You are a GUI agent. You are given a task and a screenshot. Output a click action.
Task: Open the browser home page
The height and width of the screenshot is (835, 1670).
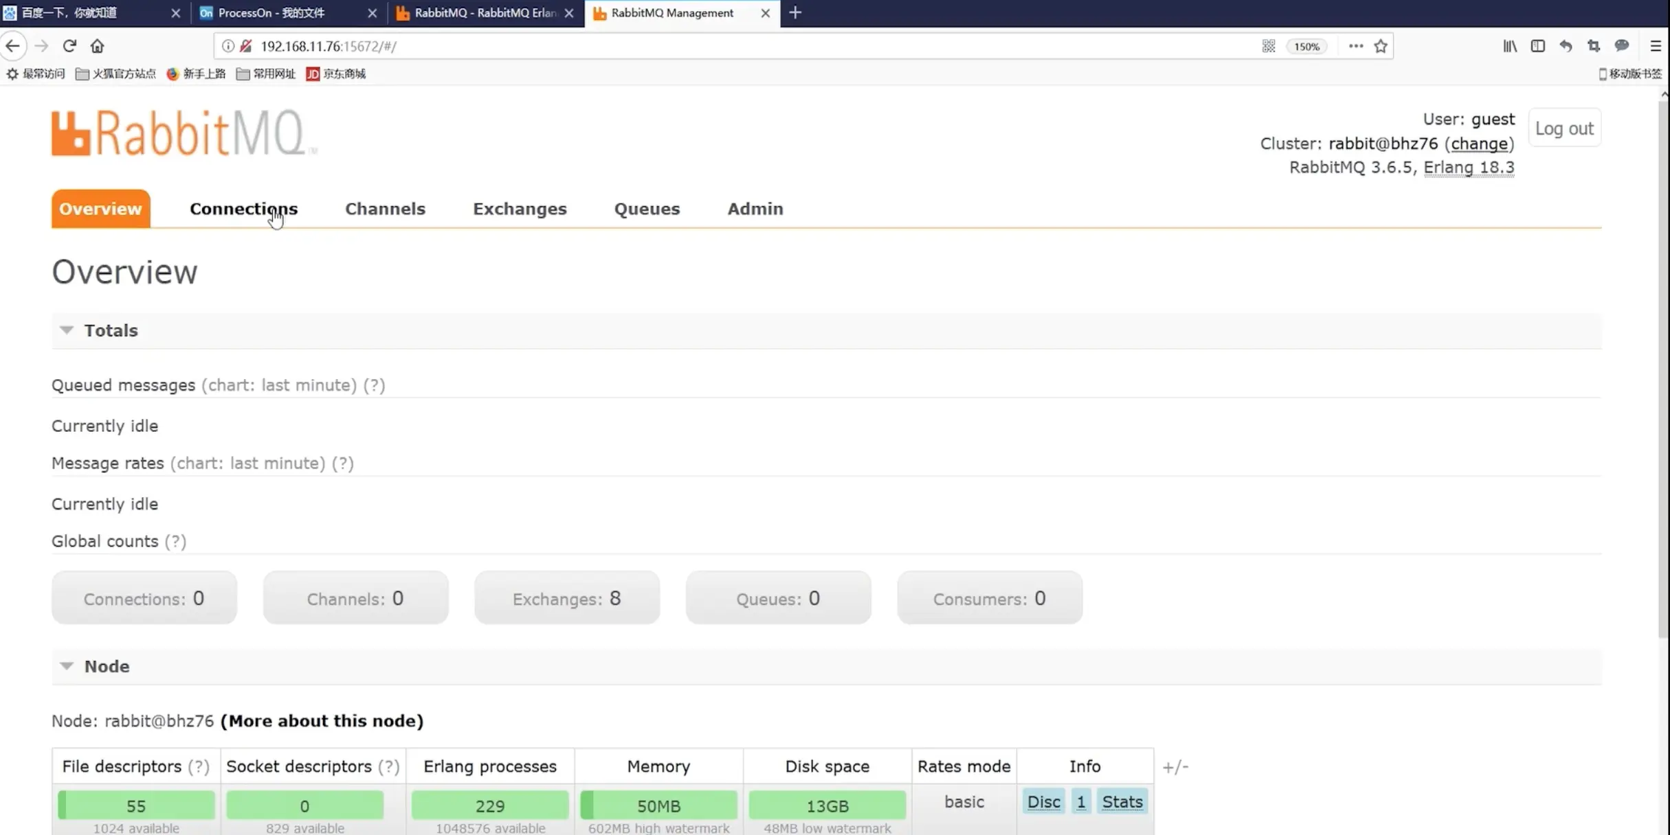(x=98, y=46)
